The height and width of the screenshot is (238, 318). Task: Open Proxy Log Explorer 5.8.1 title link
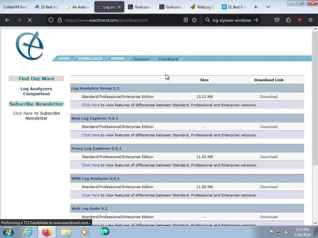[x=96, y=148]
